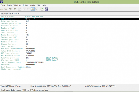Click the [Enter]: open NTFS vol hint
Screen dimensions: 139x92
pyautogui.click(x=20, y=90)
